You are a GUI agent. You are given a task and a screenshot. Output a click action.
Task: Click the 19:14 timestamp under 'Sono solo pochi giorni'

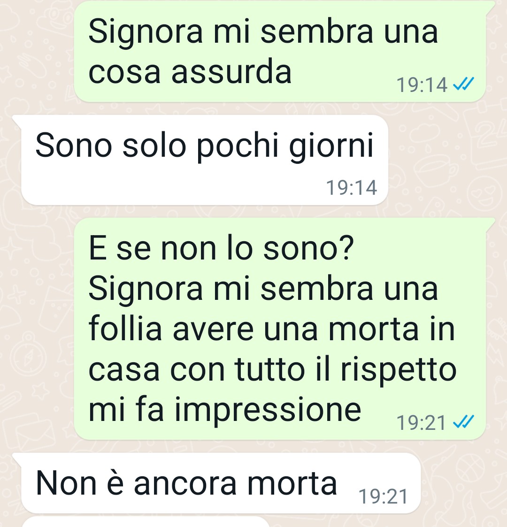(x=351, y=187)
